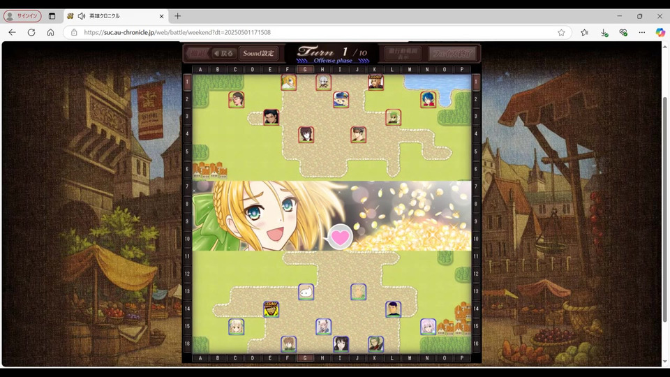Focus the address bar URL
This screenshot has height=377, width=670.
[x=177, y=33]
